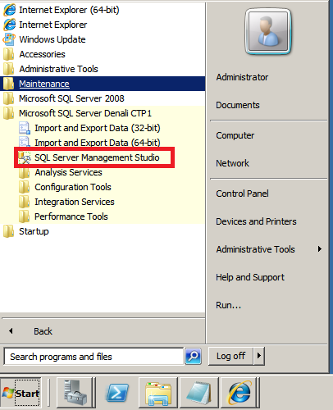The height and width of the screenshot is (410, 333).
Task: Click the Accessories folder icon
Action: (x=9, y=54)
